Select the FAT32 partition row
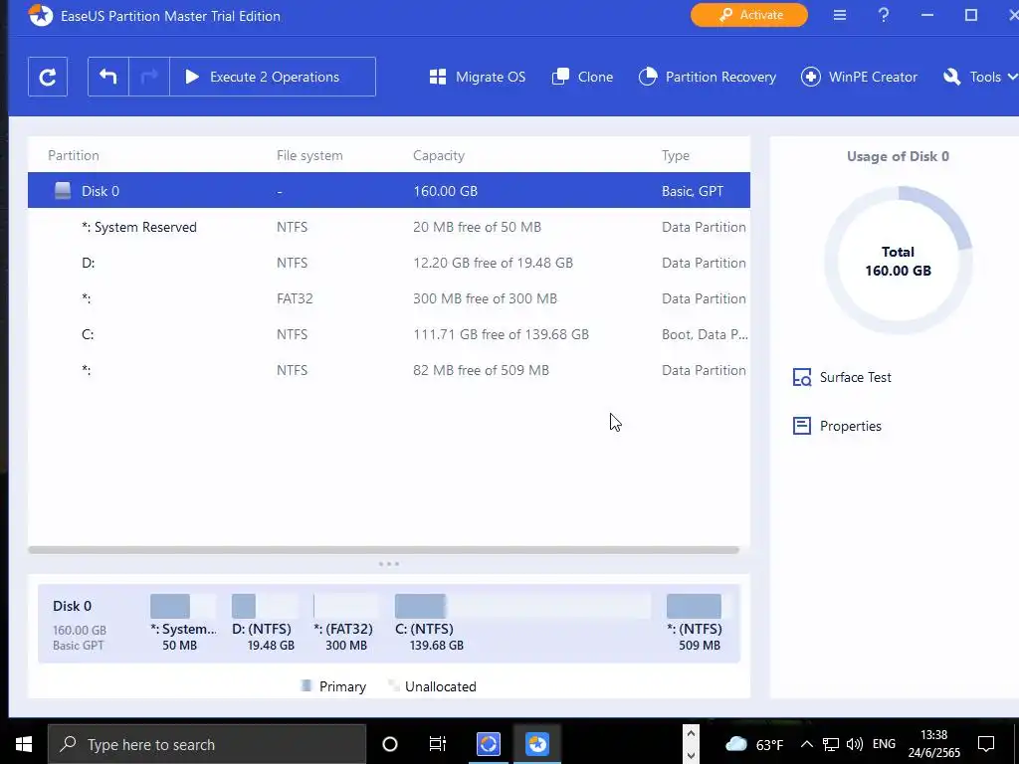This screenshot has height=764, width=1019. [389, 298]
